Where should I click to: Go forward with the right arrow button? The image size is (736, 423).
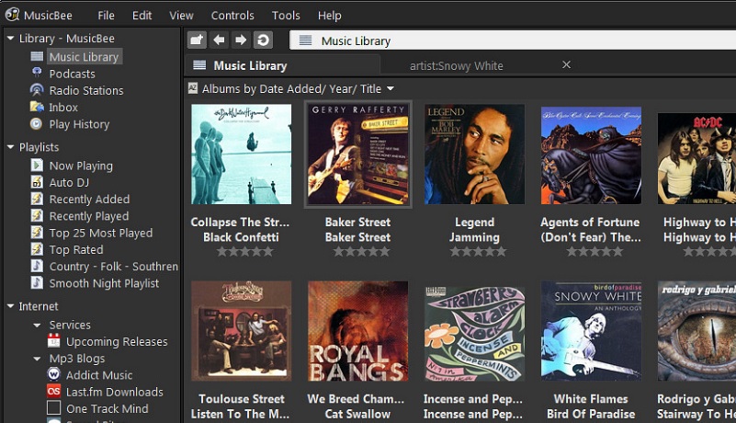pos(241,40)
